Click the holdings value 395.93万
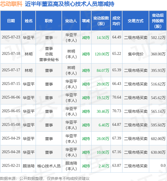The image size is (167, 181). click(158, 70)
